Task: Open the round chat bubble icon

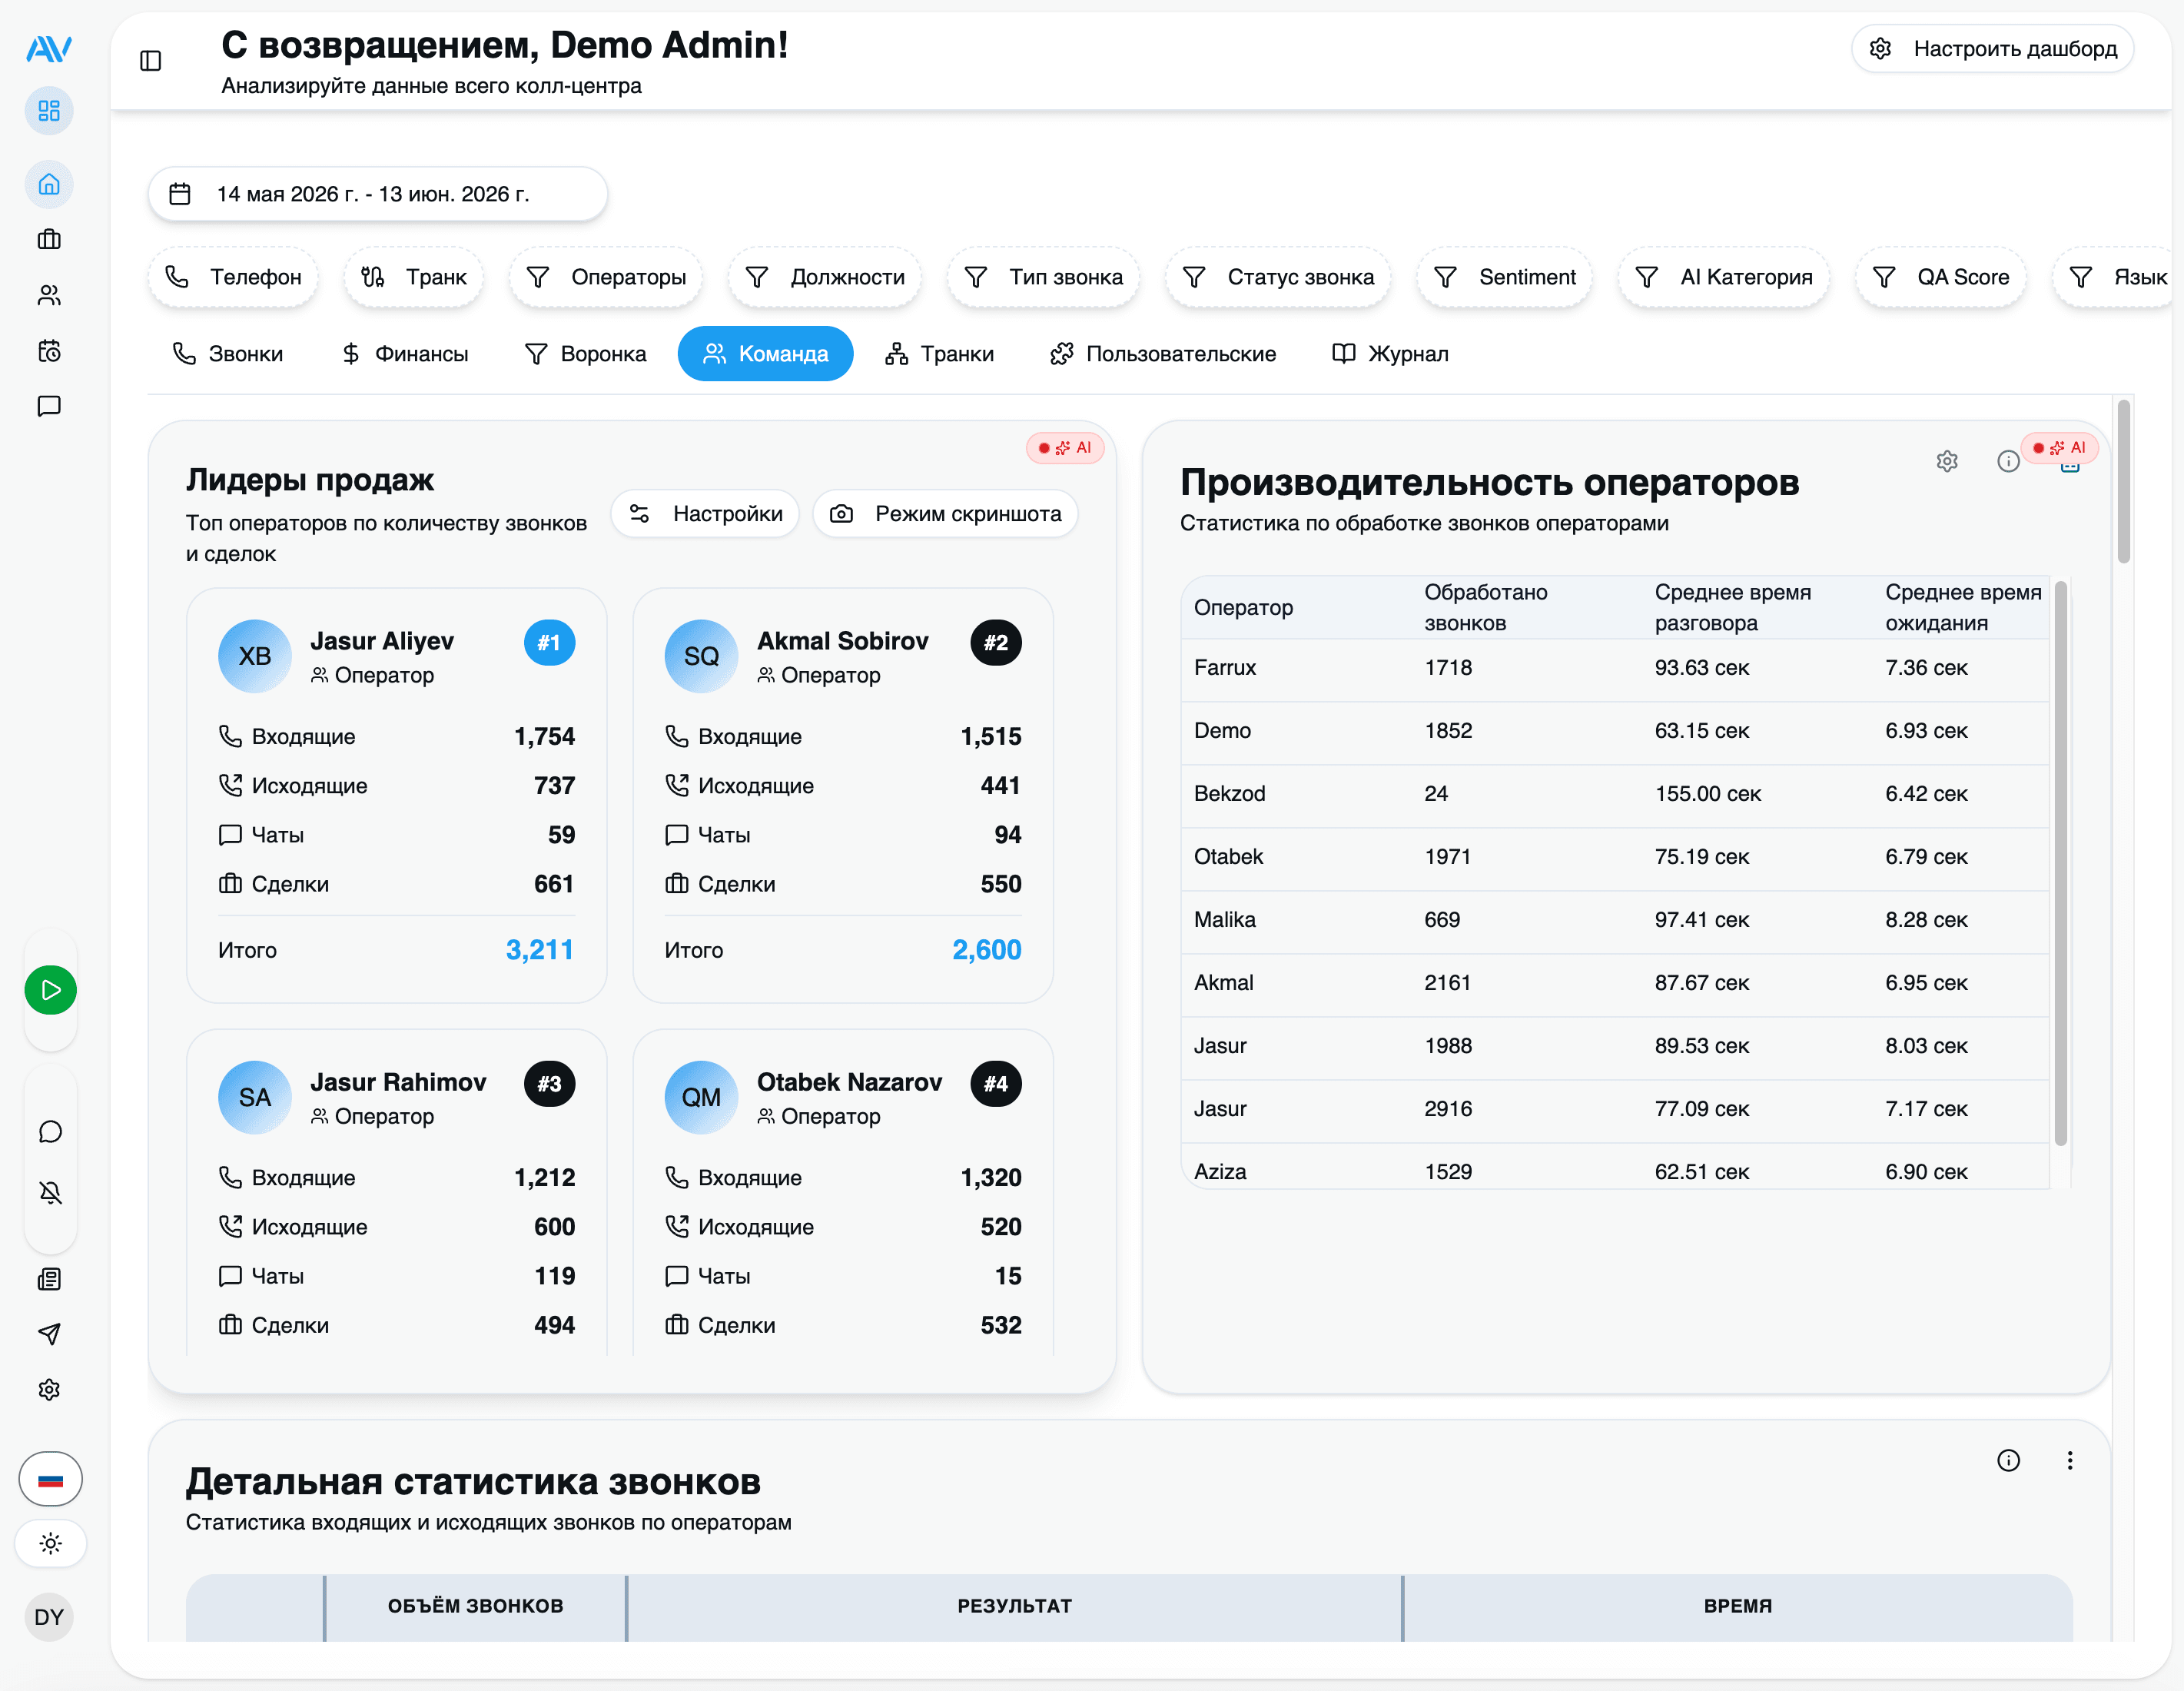Action: pos(50,1131)
